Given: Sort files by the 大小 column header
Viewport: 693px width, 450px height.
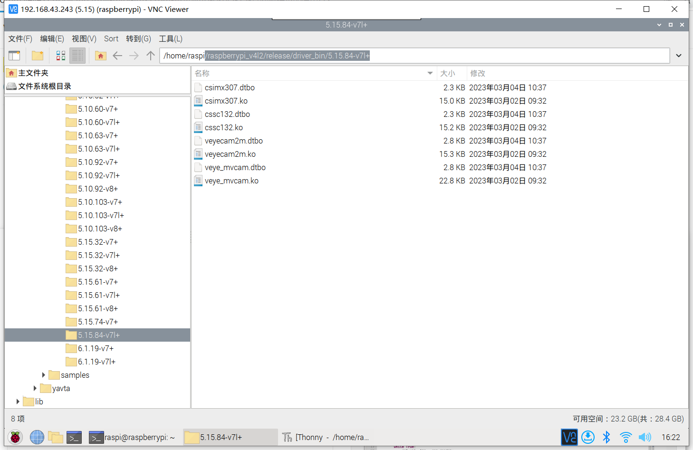Looking at the screenshot, I should pyautogui.click(x=448, y=73).
